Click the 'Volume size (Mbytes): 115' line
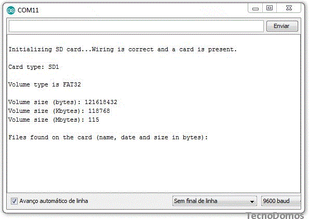The height and width of the screenshot is (219, 309). [x=53, y=120]
